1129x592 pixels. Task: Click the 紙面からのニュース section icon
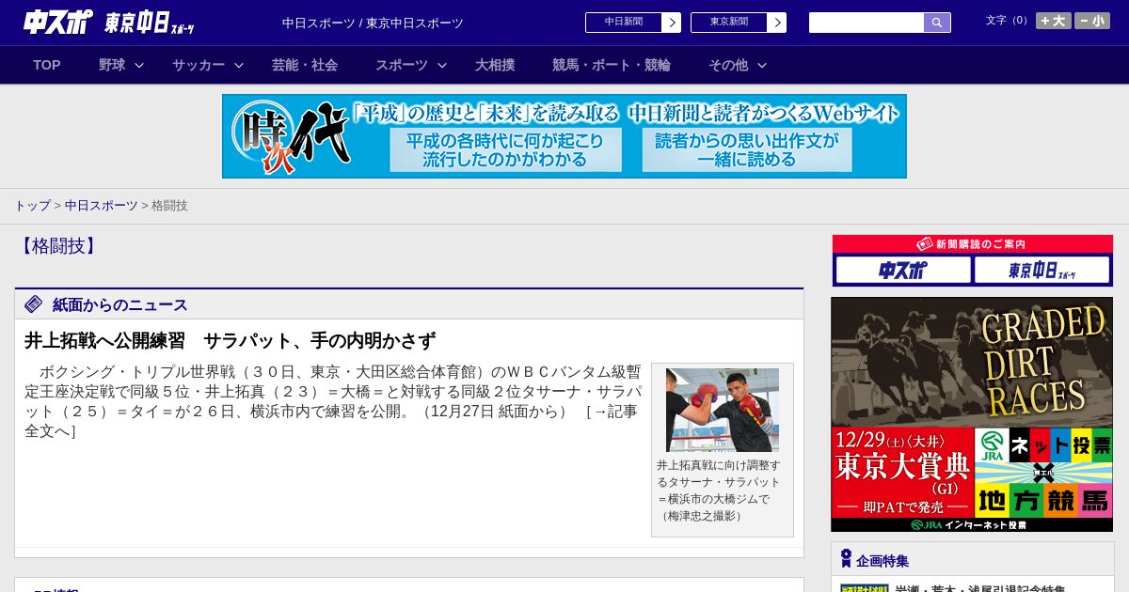click(x=34, y=304)
